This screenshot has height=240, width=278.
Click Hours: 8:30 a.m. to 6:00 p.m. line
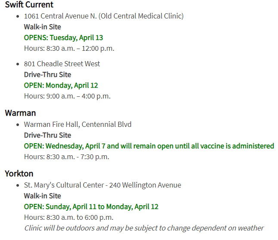(69, 218)
